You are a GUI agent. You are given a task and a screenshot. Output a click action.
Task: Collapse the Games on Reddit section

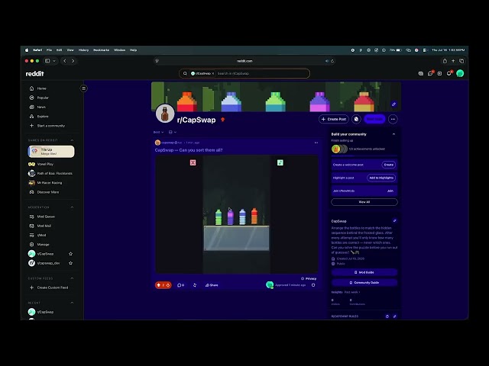[72, 140]
